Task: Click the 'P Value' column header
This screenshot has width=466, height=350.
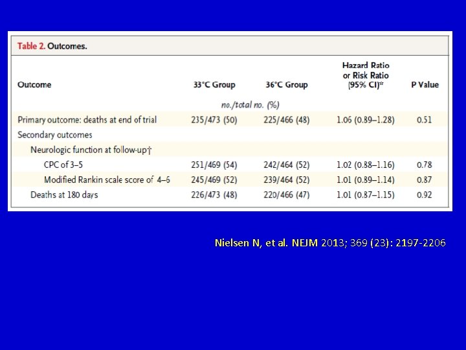Action: click(x=425, y=84)
